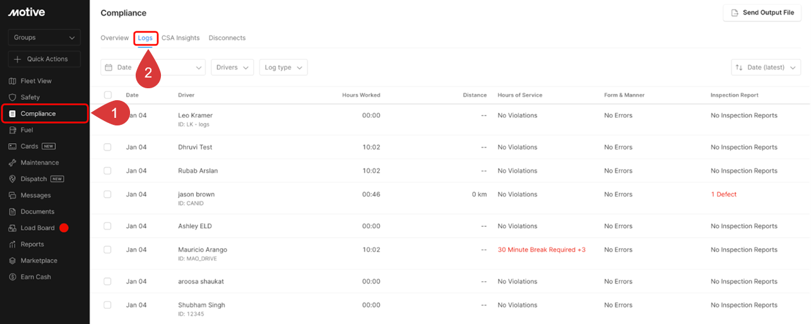Image resolution: width=811 pixels, height=324 pixels.
Task: Open Marketplace icon in sidebar
Action: [x=13, y=261]
